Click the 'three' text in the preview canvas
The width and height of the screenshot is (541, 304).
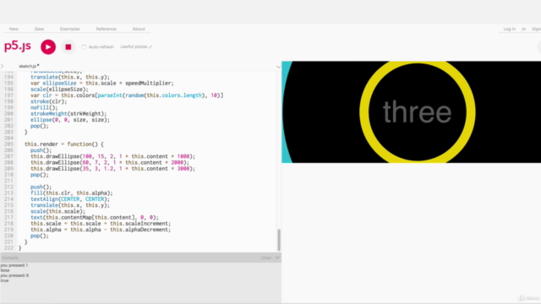(x=417, y=111)
